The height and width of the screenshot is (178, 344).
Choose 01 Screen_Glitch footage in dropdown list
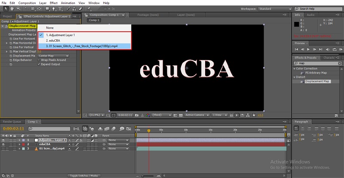pyautogui.click(x=84, y=46)
